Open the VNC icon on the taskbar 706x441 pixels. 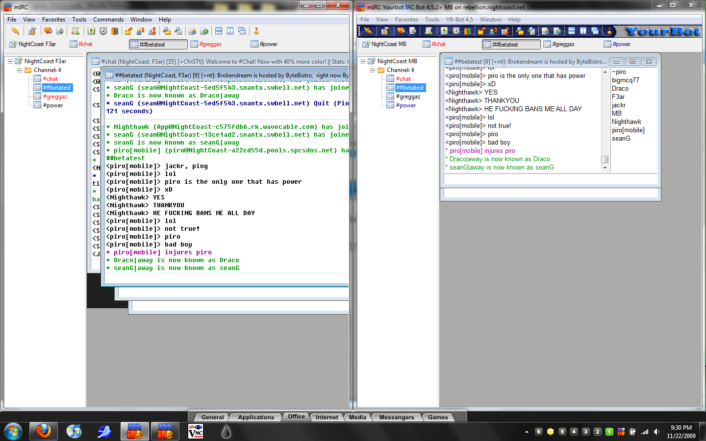pos(196,432)
